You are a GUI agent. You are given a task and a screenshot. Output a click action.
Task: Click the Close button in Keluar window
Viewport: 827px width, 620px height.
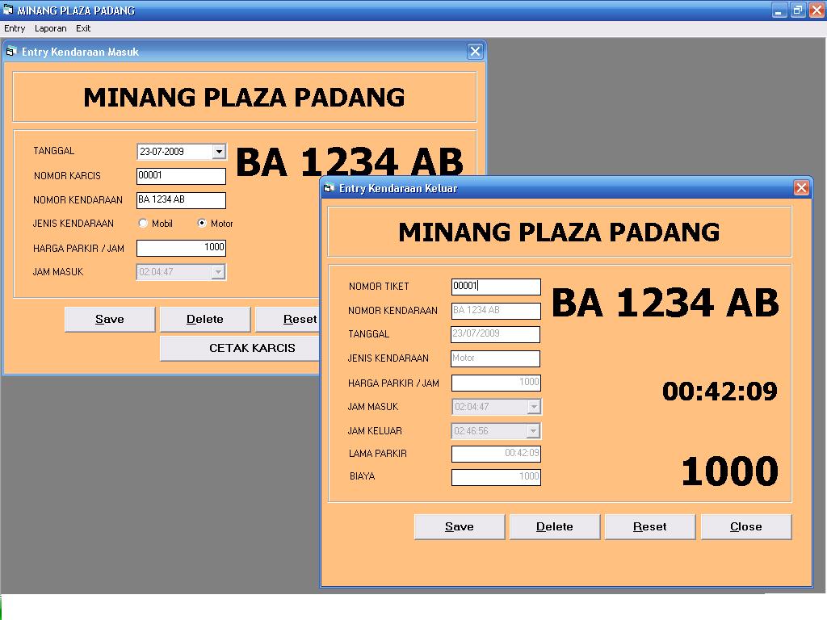click(x=746, y=526)
